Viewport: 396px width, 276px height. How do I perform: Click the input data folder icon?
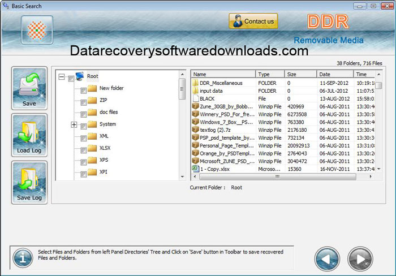point(195,90)
